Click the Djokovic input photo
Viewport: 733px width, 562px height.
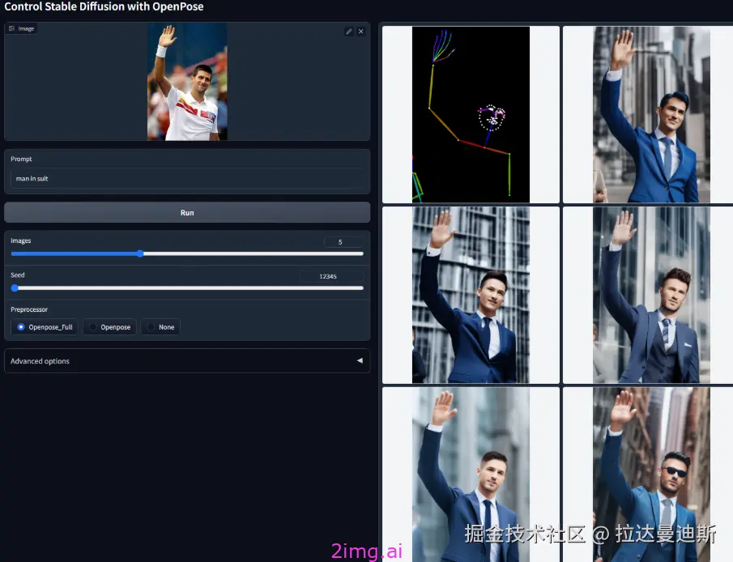pos(187,81)
